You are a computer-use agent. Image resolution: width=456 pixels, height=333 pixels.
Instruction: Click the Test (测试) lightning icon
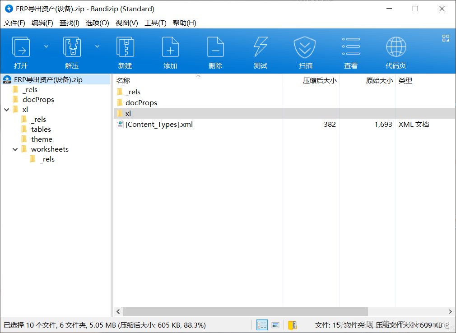(260, 47)
